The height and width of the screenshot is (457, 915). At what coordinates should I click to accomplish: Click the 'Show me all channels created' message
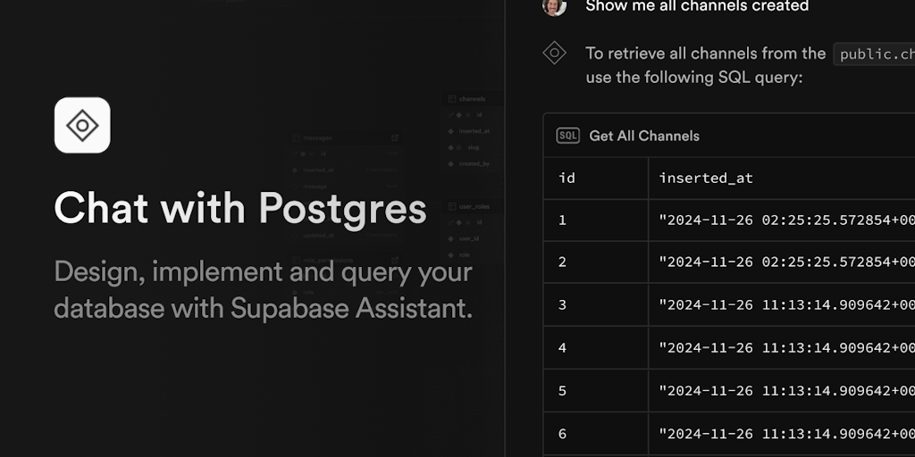coord(697,6)
